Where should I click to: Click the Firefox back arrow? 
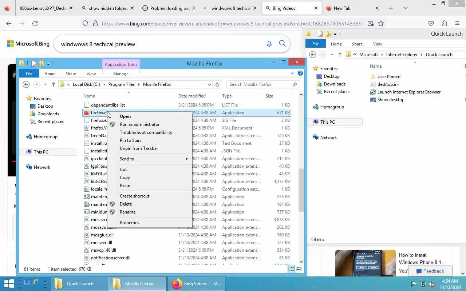9,23
